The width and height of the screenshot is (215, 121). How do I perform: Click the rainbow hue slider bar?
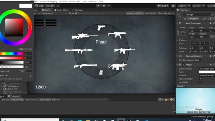pos(12,54)
